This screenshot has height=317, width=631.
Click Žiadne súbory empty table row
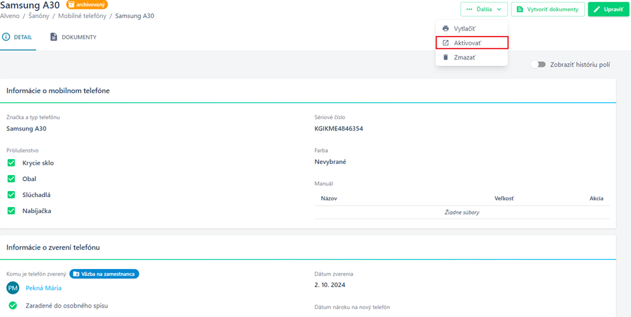tap(462, 212)
